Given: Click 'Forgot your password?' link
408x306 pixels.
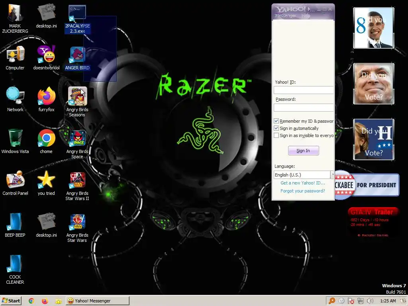Looking at the screenshot, I should tap(303, 191).
